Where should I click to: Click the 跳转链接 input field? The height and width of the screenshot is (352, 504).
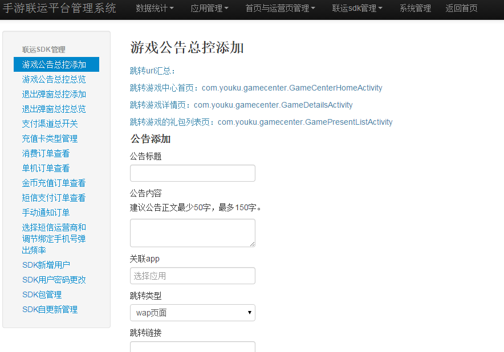click(x=193, y=347)
